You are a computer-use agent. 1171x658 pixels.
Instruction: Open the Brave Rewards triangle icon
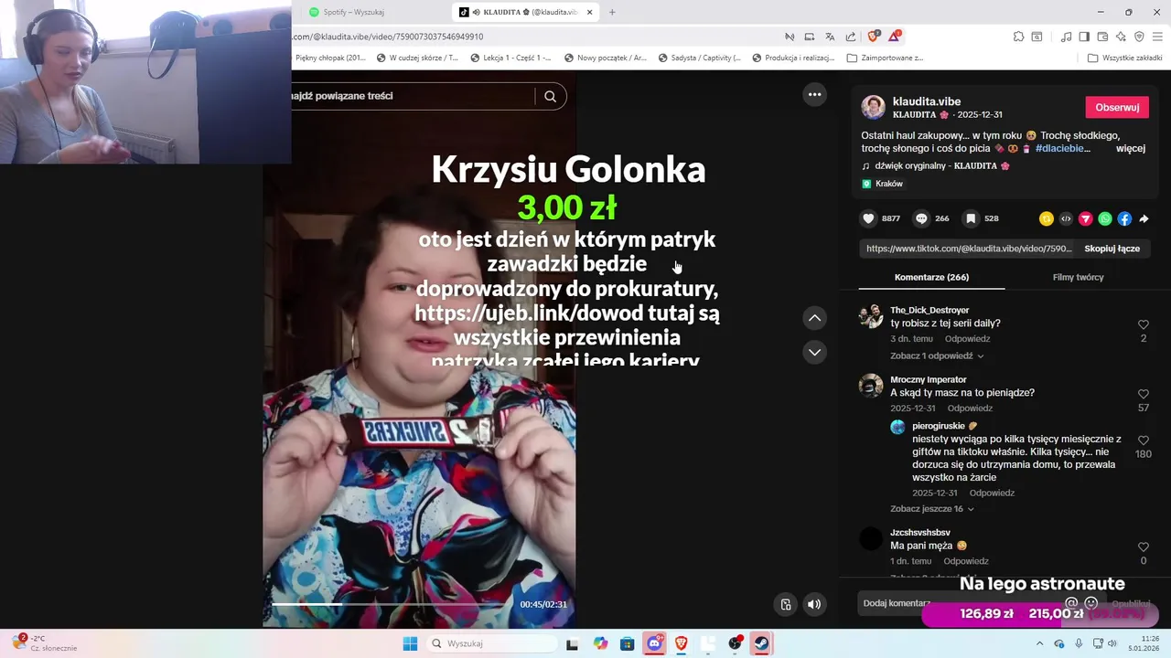[x=894, y=37]
